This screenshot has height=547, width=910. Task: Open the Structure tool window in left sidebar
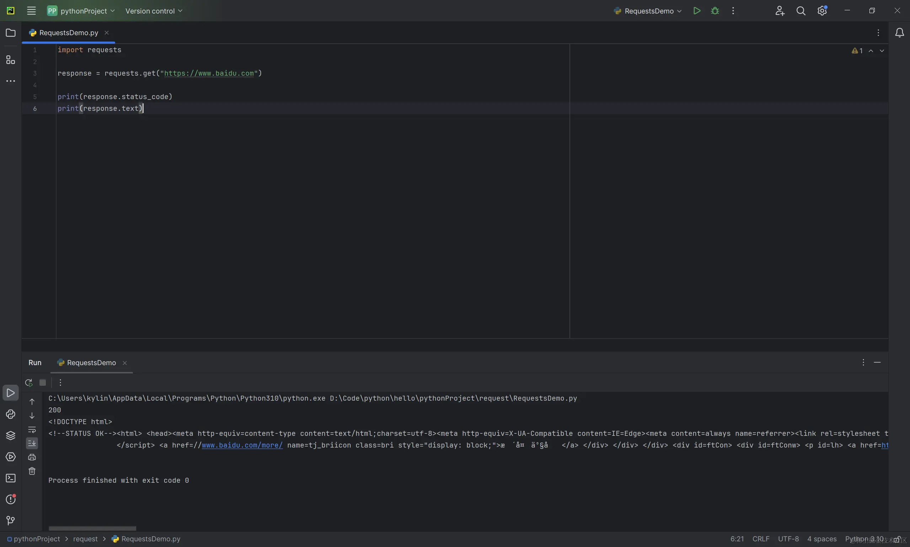pos(11,60)
